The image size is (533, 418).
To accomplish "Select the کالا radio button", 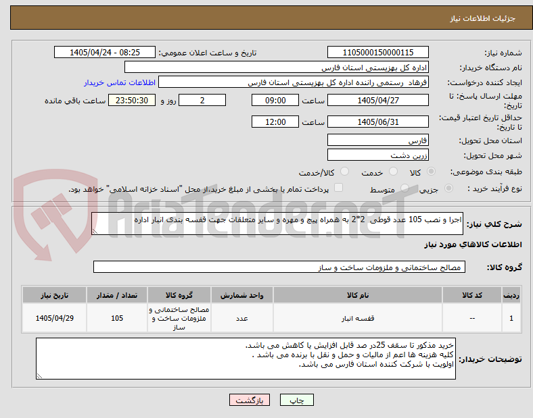I will coord(431,172).
